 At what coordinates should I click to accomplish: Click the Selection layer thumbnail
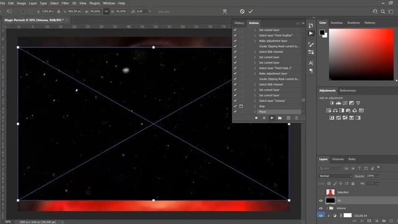click(x=330, y=192)
